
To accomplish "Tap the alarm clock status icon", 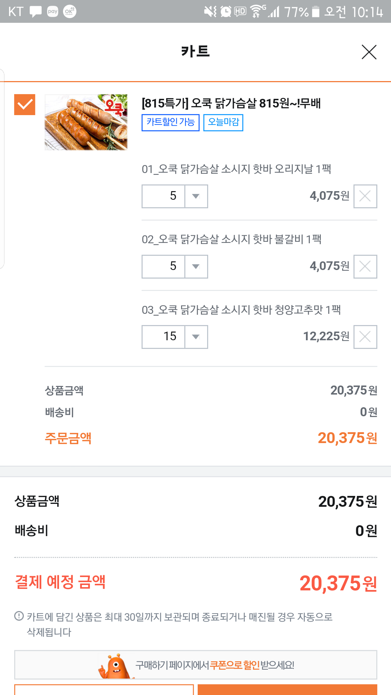I will [x=226, y=12].
